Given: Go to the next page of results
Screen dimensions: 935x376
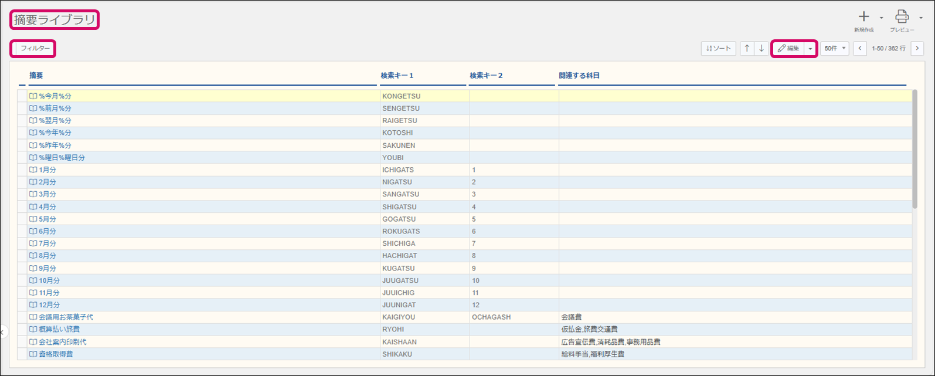Looking at the screenshot, I should (x=917, y=49).
